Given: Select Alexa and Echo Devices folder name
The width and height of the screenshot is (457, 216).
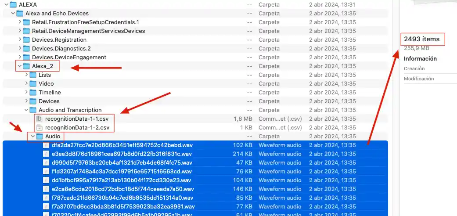Looking at the screenshot, I should coord(57,14).
